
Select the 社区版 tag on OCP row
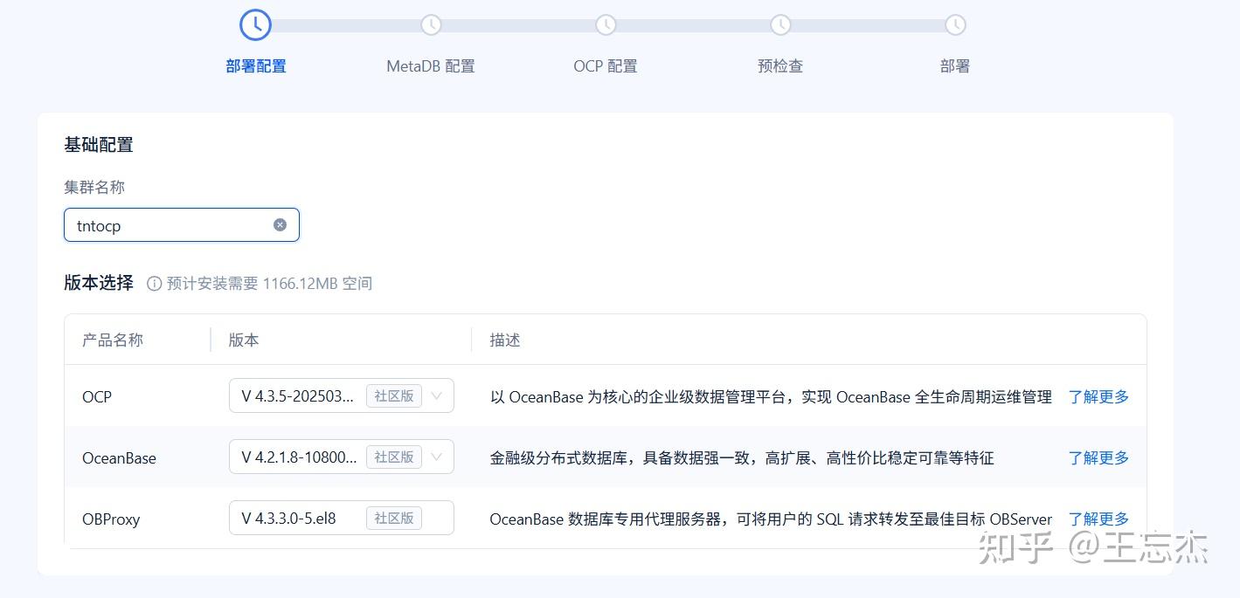click(394, 395)
